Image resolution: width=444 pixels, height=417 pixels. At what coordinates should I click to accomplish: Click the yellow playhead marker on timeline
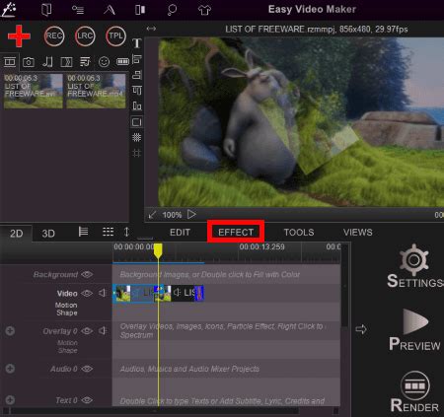coord(158,250)
